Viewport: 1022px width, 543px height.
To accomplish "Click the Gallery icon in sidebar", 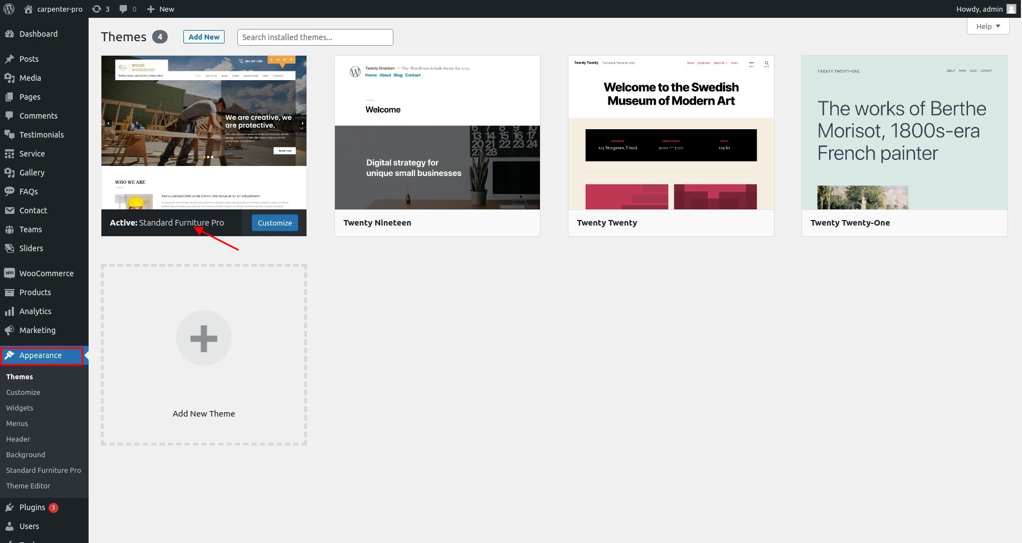I will click(x=9, y=173).
